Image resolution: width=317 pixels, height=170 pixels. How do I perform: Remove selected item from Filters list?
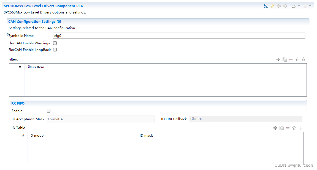(291, 60)
